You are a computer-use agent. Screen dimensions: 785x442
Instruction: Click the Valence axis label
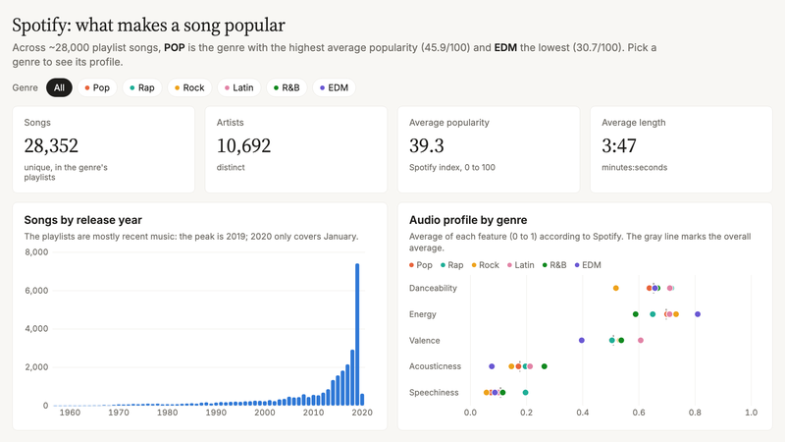pyautogui.click(x=425, y=340)
